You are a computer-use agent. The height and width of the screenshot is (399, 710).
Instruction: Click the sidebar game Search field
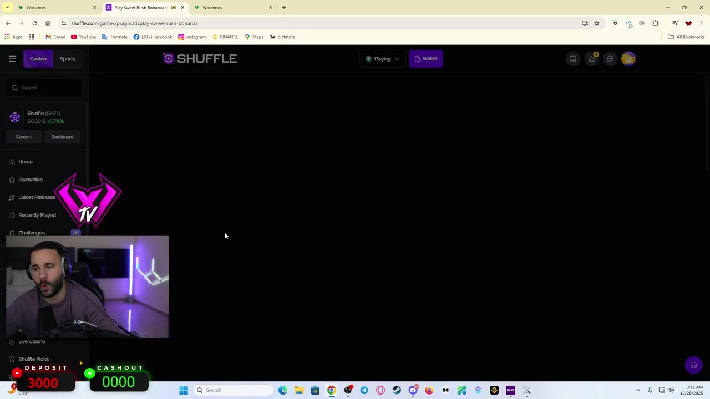coord(44,88)
